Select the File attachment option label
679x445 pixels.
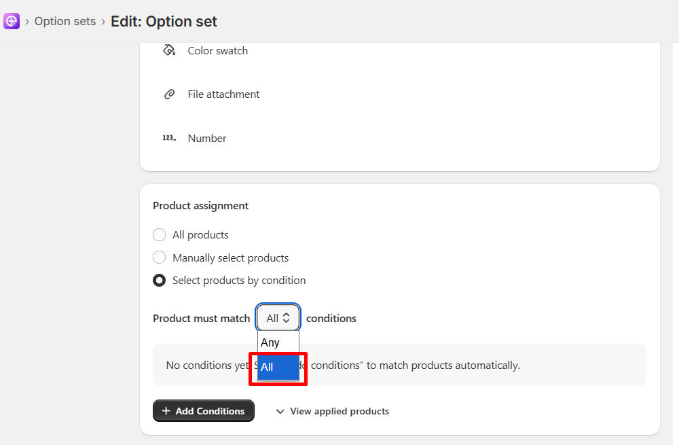(x=223, y=94)
